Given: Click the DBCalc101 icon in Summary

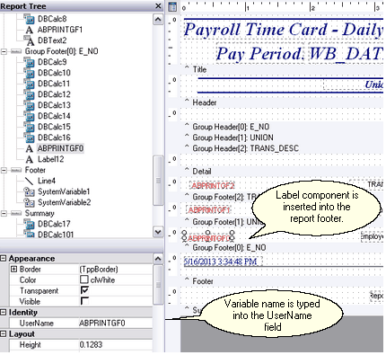Looking at the screenshot, I should click(x=30, y=235).
